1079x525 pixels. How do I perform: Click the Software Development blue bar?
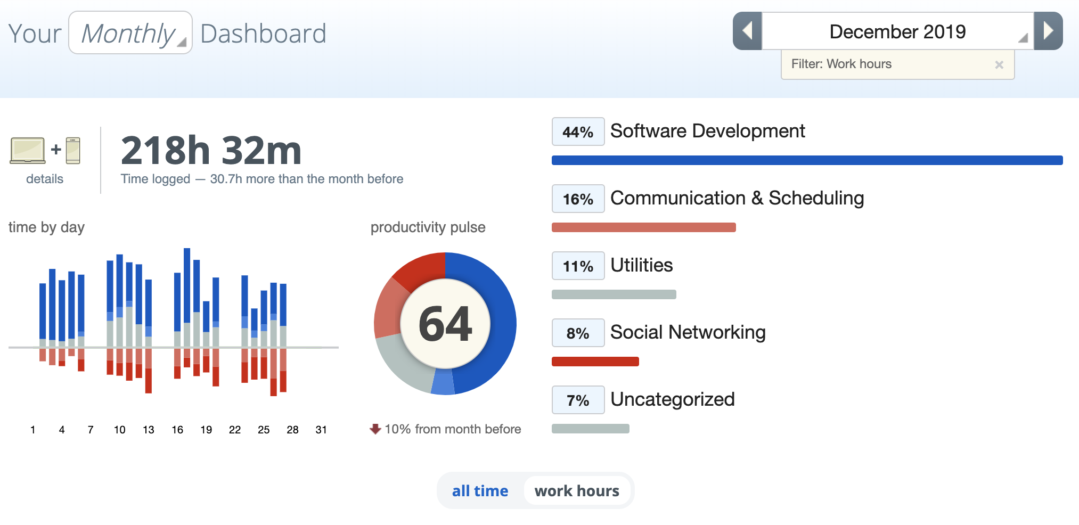pyautogui.click(x=807, y=160)
